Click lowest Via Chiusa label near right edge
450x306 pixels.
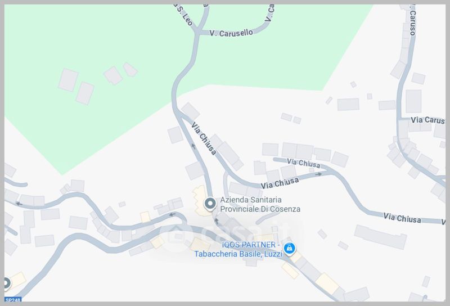click(402, 218)
